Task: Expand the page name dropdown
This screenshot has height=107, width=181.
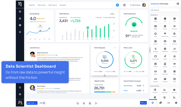Action: pyautogui.click(x=32, y=103)
